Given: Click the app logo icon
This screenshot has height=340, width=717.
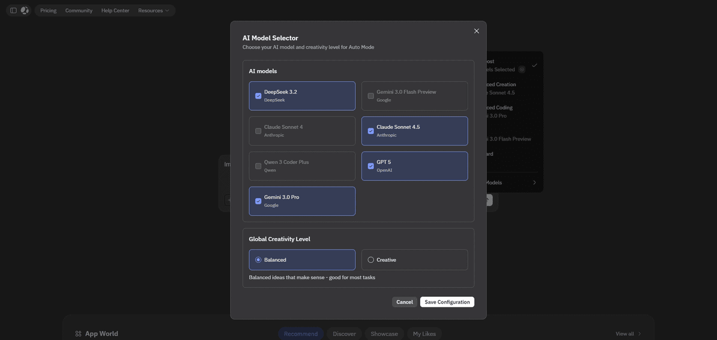Looking at the screenshot, I should pos(25,11).
